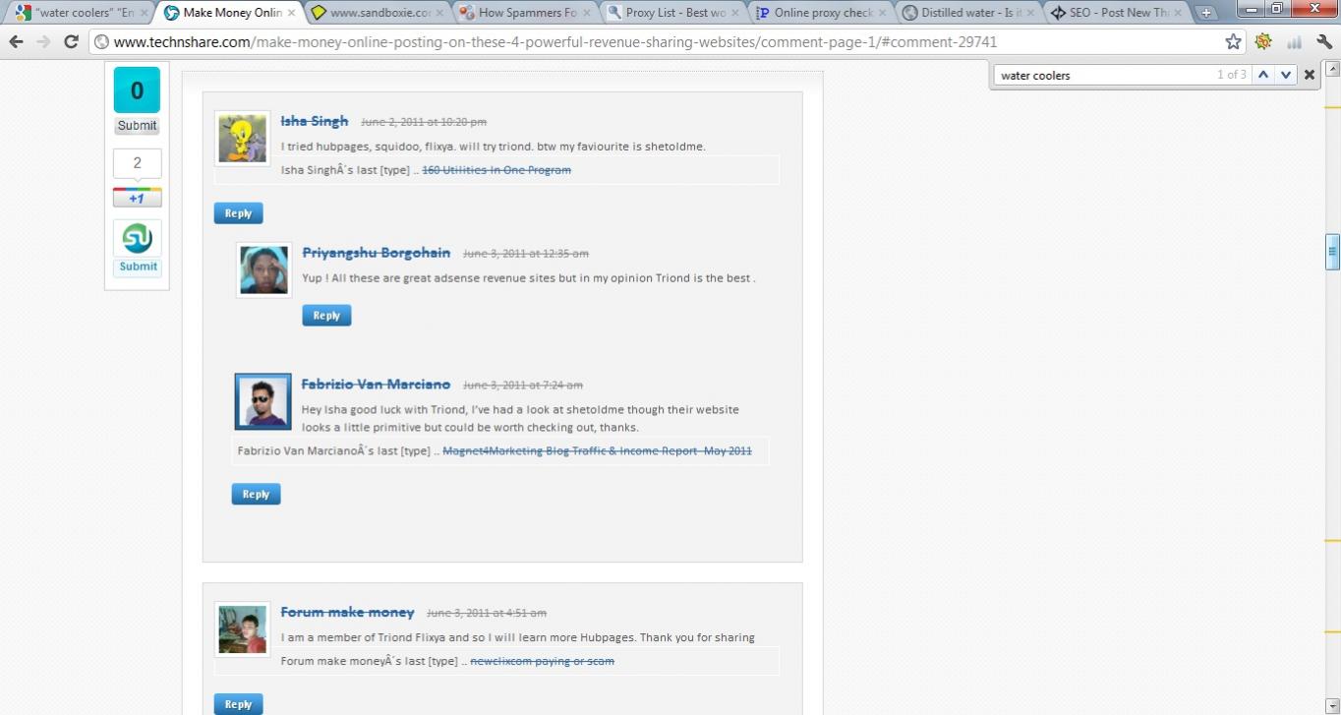1341x715 pixels.
Task: Click the vertical scrollbar thumb
Action: point(1332,251)
